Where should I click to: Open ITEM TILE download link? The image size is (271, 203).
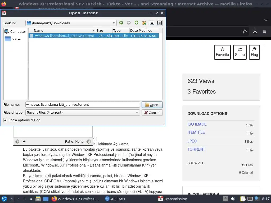point(196,132)
